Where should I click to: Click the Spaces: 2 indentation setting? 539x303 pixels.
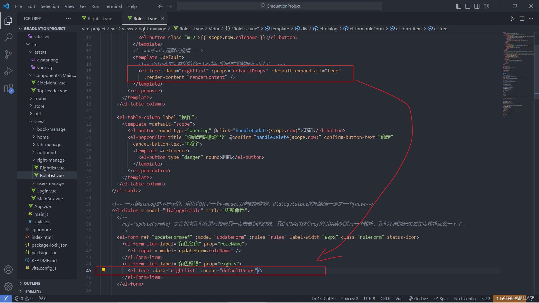pos(350,299)
